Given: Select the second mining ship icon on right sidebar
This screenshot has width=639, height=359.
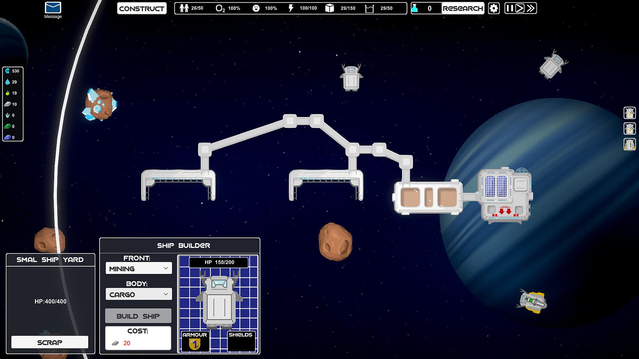Looking at the screenshot, I should (629, 129).
